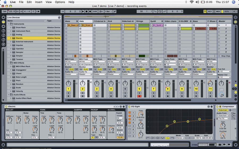Viewport: 239px width, 149px height.
Task: Open the Pre FX dropdown in Compressor
Action: [x=223, y=119]
